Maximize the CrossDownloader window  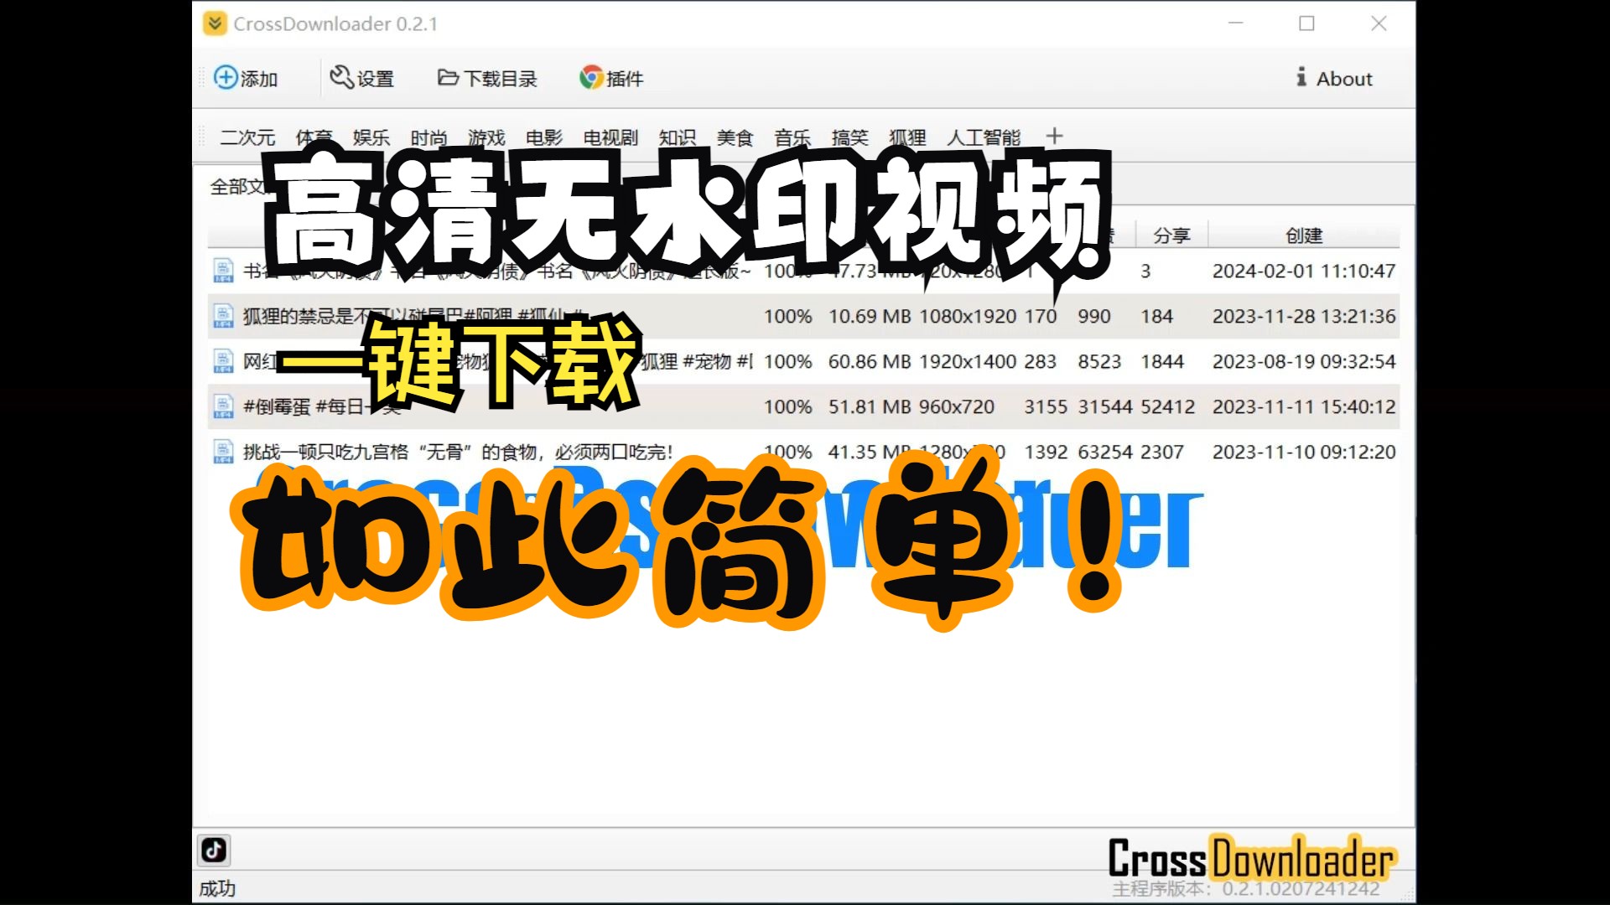(1306, 23)
